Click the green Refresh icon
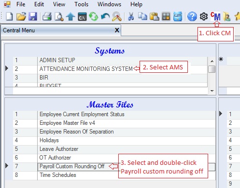The image size is (240, 188). 94,16
